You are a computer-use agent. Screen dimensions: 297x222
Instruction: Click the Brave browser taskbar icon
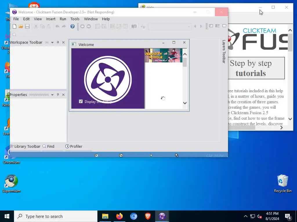pyautogui.click(x=148, y=216)
